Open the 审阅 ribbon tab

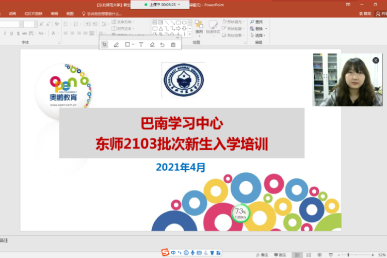[54, 14]
